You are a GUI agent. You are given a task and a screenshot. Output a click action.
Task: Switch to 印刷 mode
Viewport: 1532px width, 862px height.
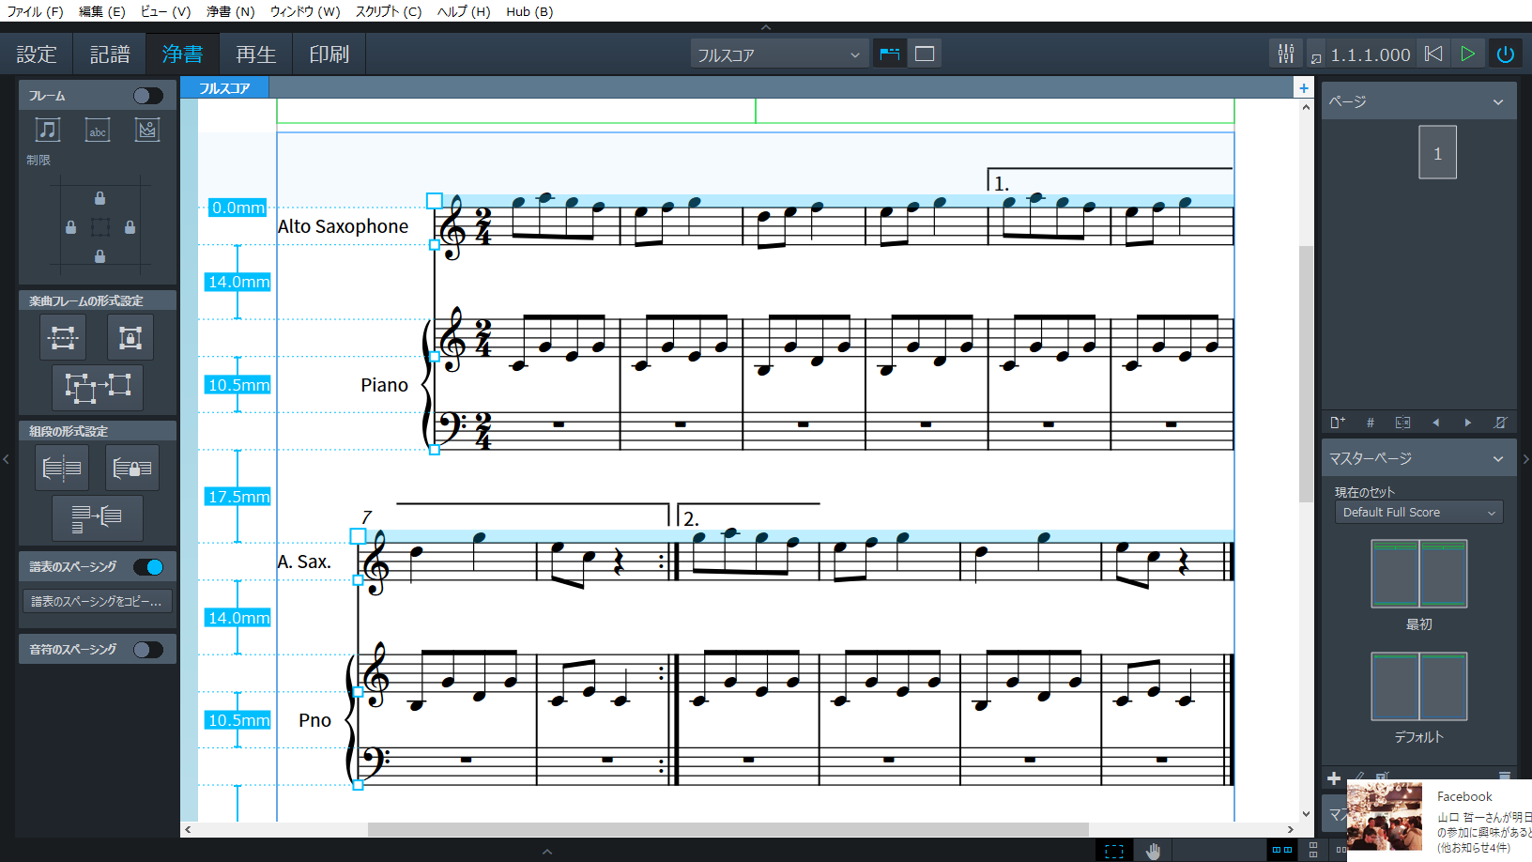click(x=329, y=54)
